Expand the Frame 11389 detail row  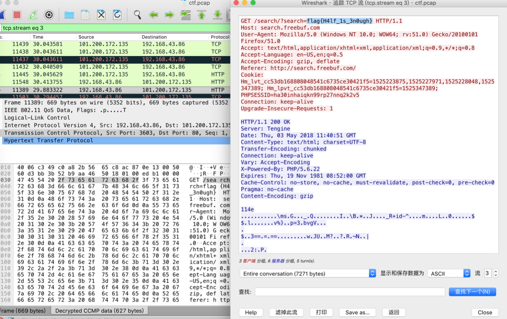point(116,103)
